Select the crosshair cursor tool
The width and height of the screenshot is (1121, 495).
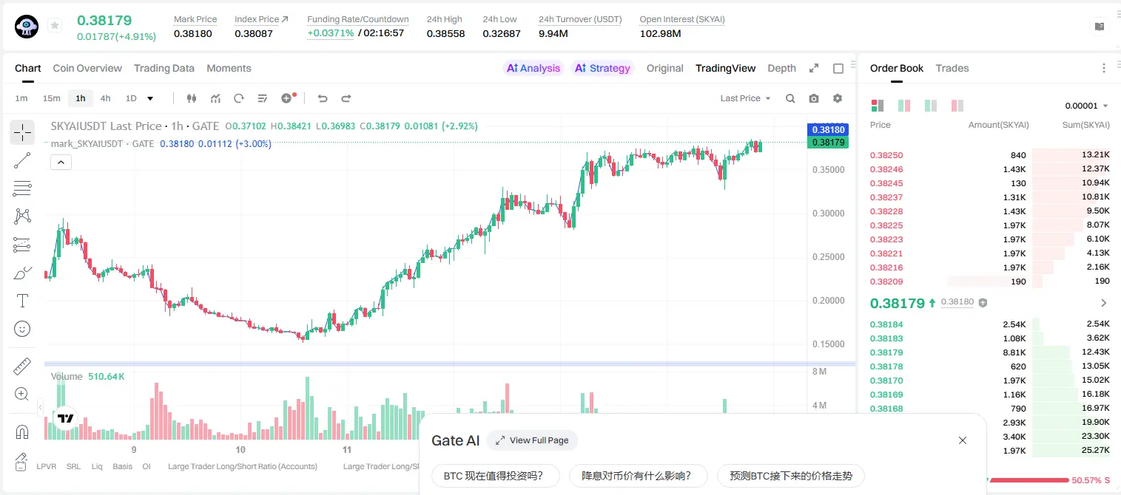[x=22, y=133]
